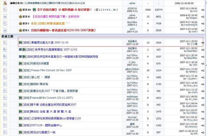Click the last-post arrow beside by ironcross
This screenshot has height=136, width=207.
click(203, 125)
